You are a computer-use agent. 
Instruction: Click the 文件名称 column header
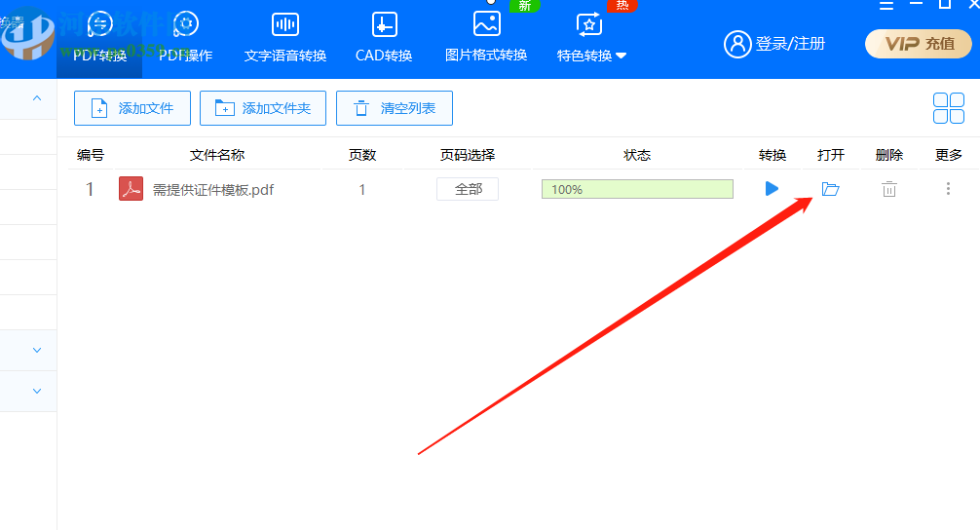click(x=217, y=155)
